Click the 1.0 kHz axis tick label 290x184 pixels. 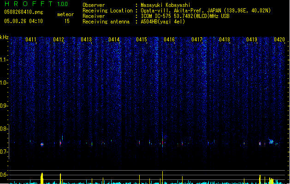click(4, 83)
